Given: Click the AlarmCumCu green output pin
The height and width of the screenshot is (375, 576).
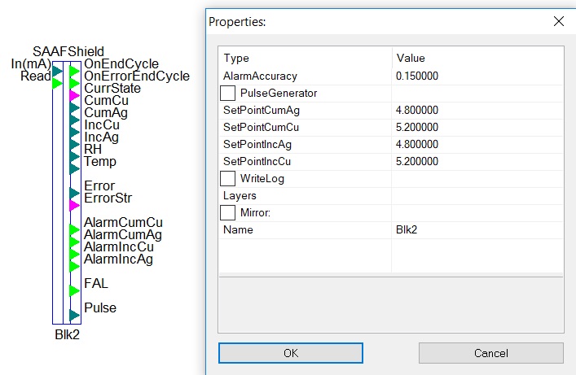Looking at the screenshot, I should (x=75, y=229).
